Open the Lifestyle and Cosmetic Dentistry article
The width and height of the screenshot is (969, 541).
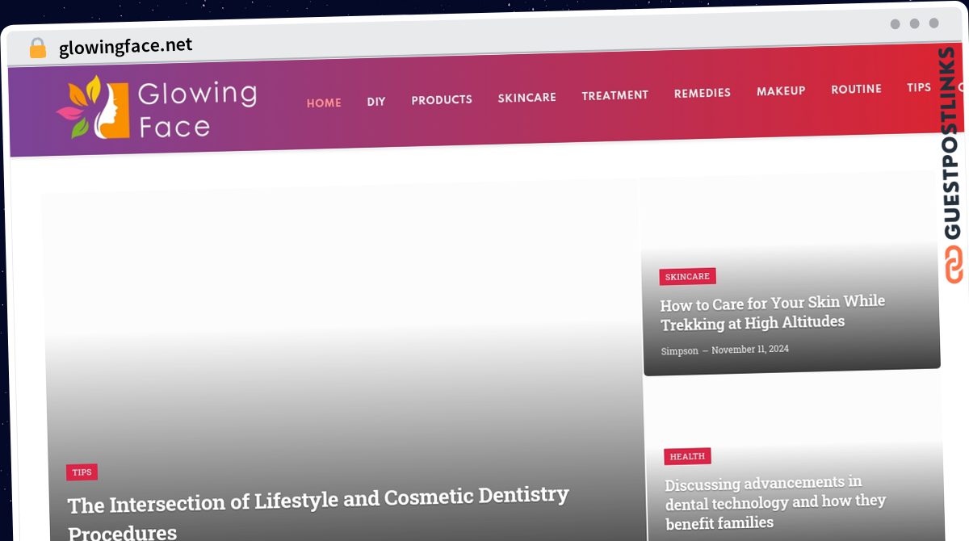pos(319,512)
